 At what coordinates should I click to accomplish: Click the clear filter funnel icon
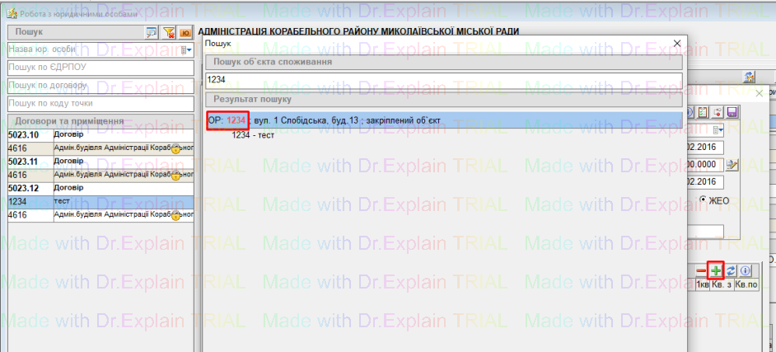[x=168, y=32]
